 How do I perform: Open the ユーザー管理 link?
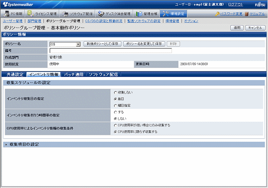click(12, 21)
